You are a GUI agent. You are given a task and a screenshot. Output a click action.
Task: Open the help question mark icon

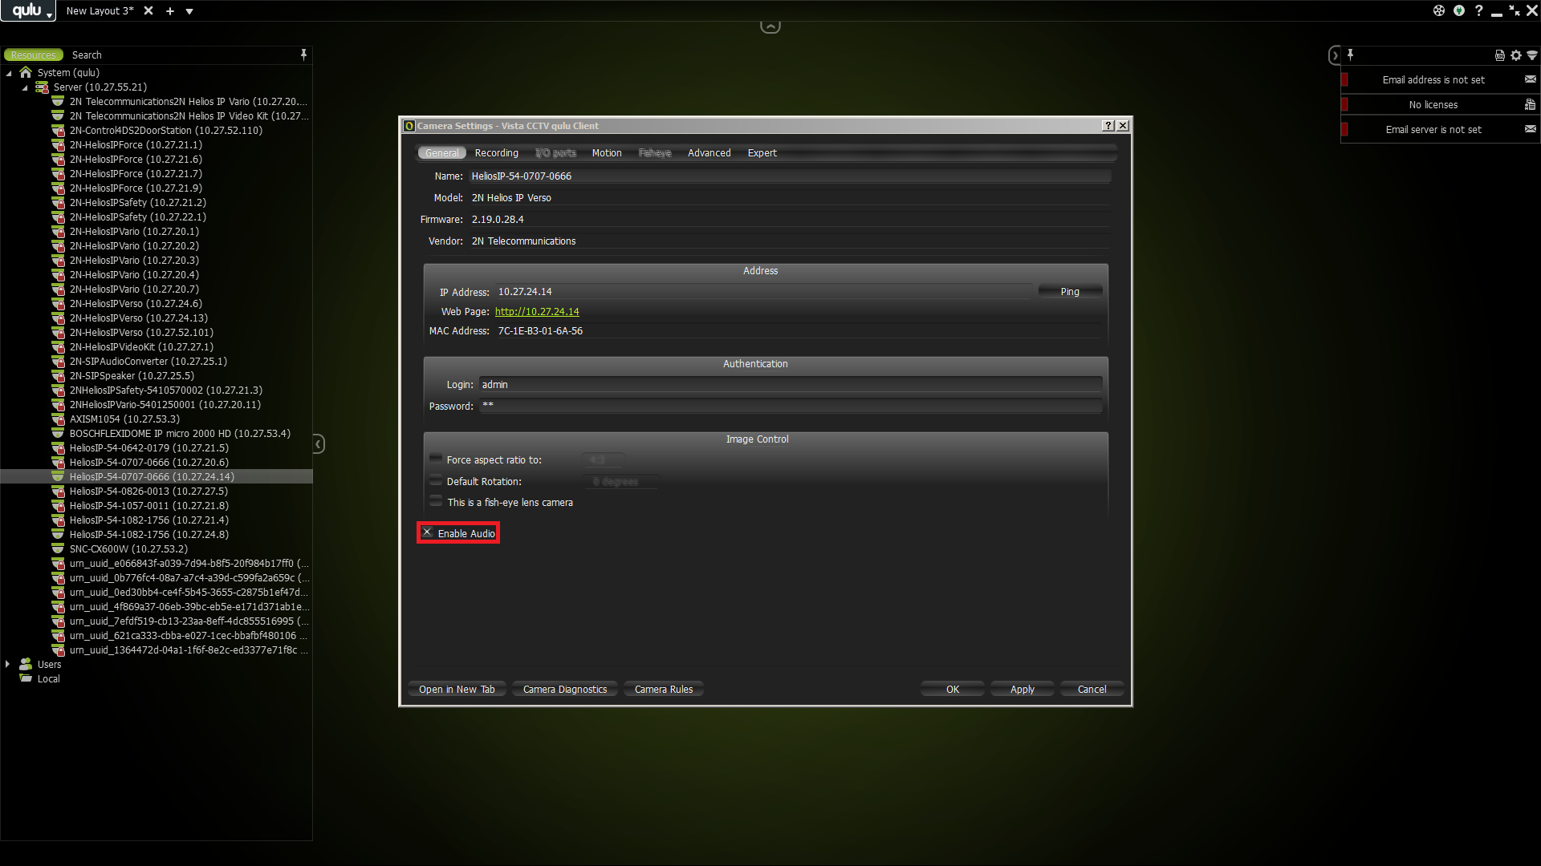[x=1478, y=10]
